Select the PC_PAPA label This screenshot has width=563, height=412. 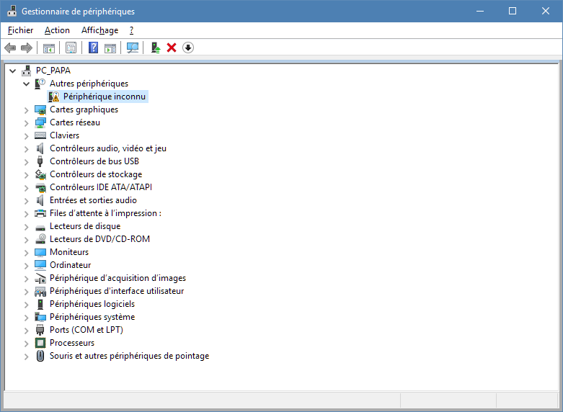(53, 71)
